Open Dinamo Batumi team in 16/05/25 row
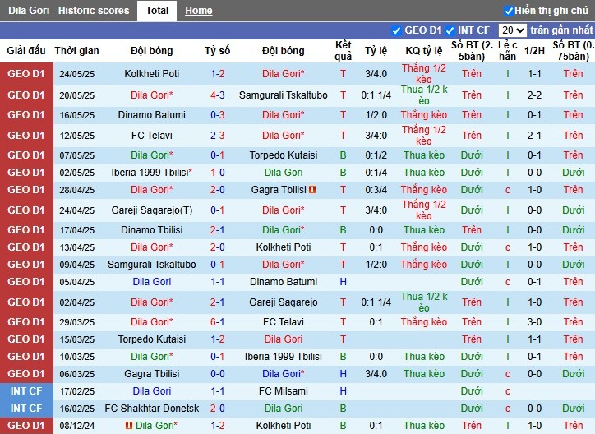This screenshot has width=595, height=434. (x=152, y=114)
